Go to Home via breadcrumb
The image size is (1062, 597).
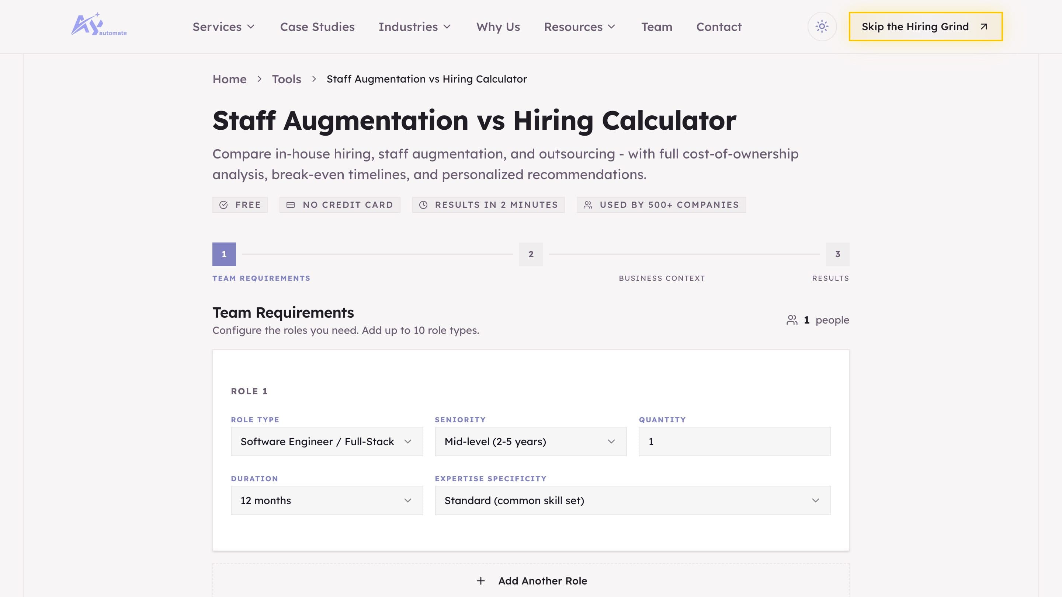[229, 79]
